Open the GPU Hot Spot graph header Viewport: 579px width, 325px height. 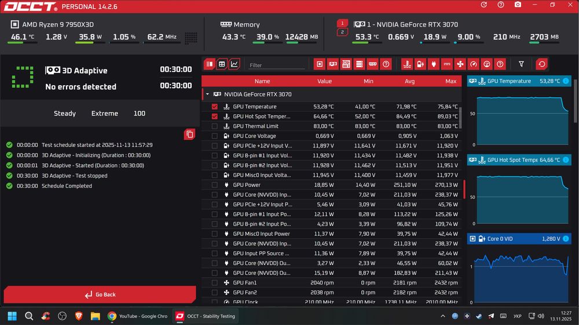coord(519,160)
